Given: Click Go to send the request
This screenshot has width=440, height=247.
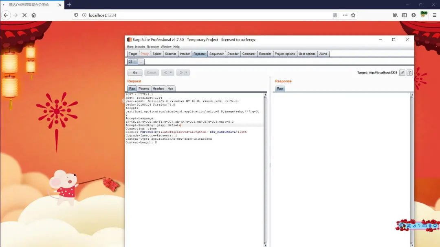Looking at the screenshot, I should pyautogui.click(x=134, y=72).
